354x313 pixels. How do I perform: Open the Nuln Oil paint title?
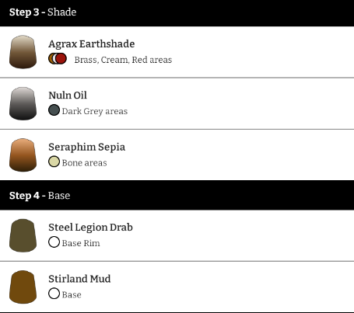pos(68,96)
